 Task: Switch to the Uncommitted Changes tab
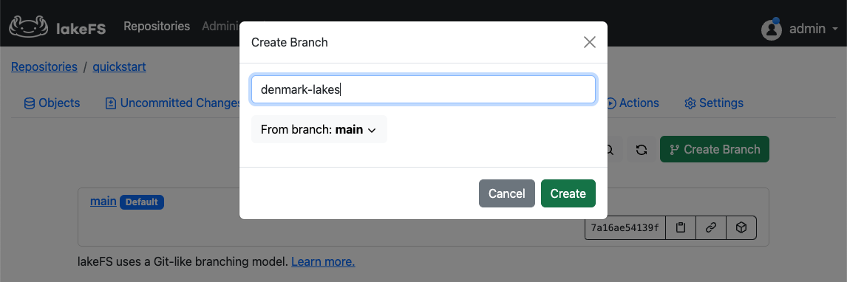pos(174,103)
